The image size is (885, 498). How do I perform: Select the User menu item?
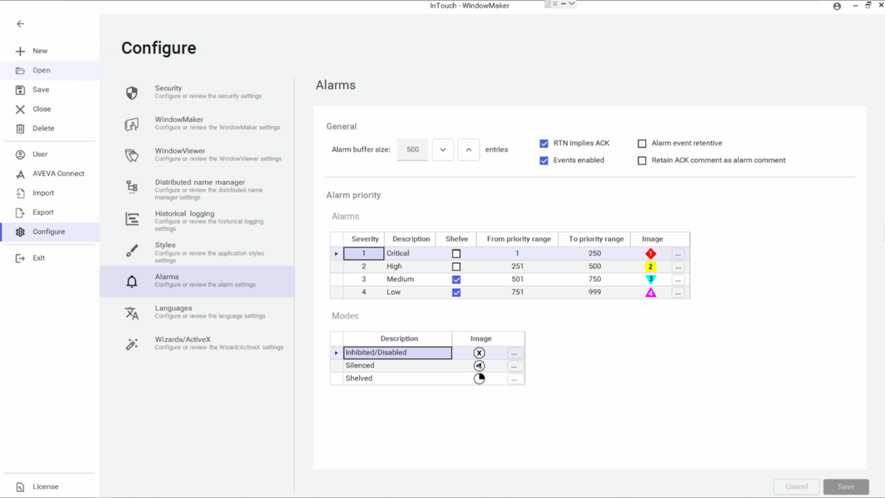[50, 155]
